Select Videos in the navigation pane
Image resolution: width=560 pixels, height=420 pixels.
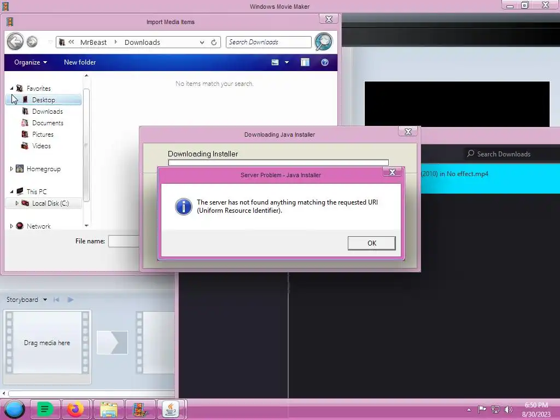(41, 145)
